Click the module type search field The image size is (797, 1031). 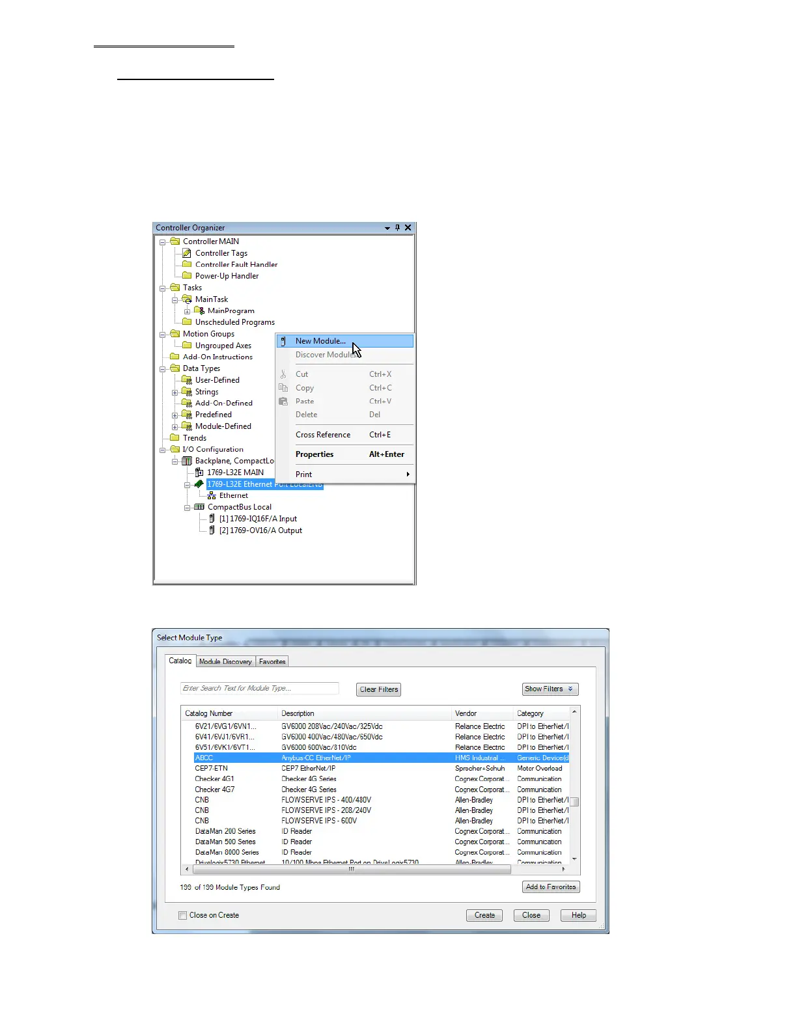pos(259,689)
